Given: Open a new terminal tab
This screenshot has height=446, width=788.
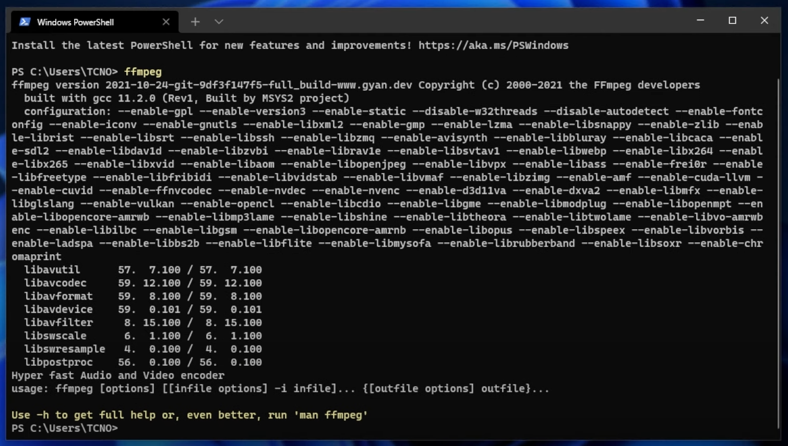Looking at the screenshot, I should [195, 22].
